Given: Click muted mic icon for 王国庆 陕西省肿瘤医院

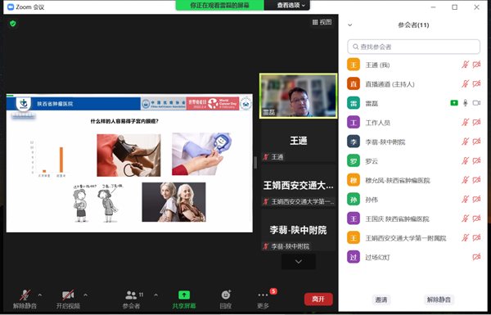Looking at the screenshot, I should tap(465, 218).
